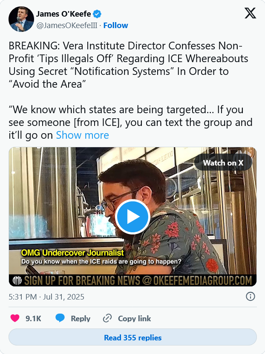265x354 pixels.
Task: Click the tweet body text
Action: pyautogui.click(x=130, y=90)
